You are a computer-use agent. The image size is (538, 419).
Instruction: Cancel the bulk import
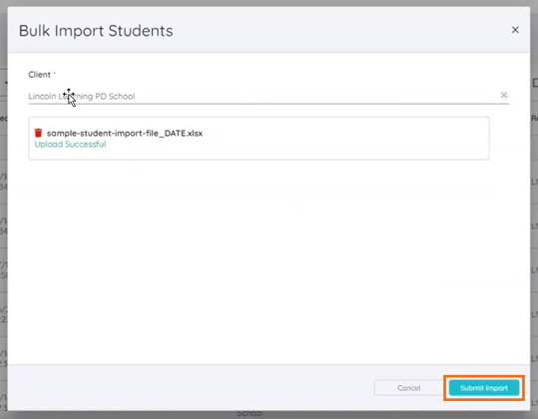pos(408,388)
